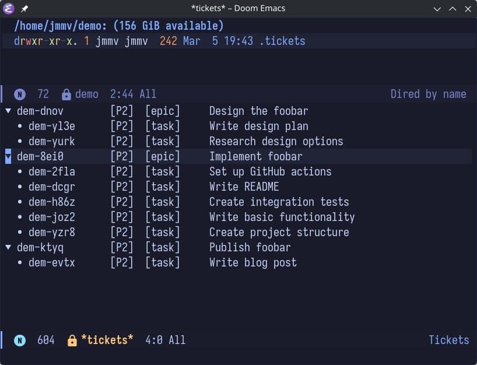This screenshot has width=477, height=365.
Task: Collapse the dem-8ei0 Implement foobar epic
Action: point(8,156)
